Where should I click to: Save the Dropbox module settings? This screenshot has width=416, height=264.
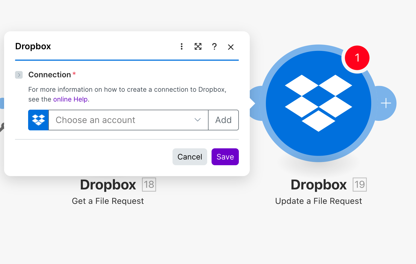(x=225, y=157)
